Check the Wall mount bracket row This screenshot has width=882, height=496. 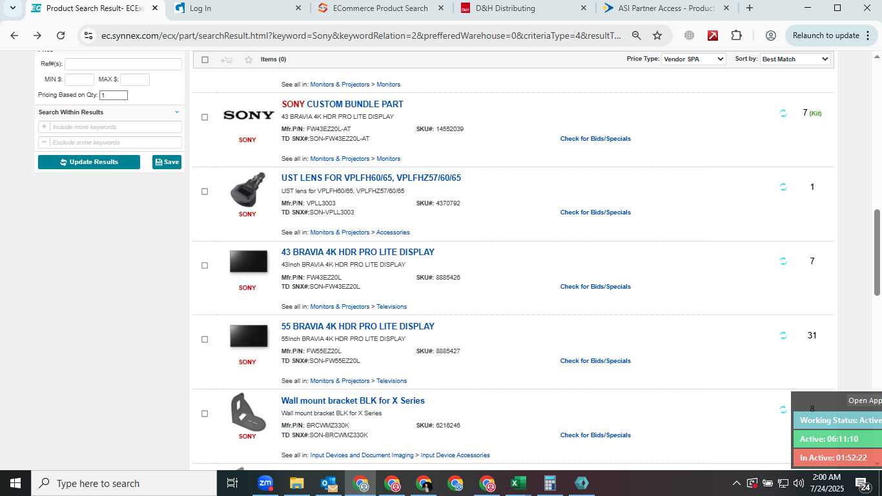click(205, 413)
